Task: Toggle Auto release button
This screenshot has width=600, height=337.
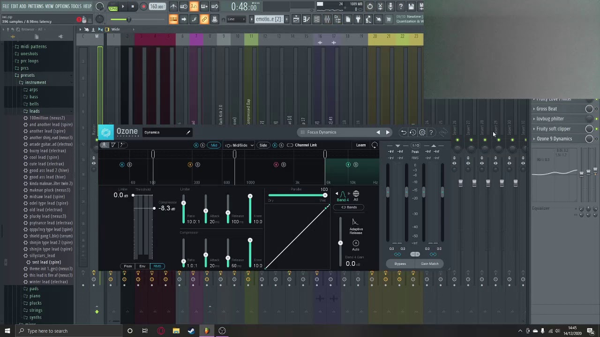Action: tap(356, 243)
